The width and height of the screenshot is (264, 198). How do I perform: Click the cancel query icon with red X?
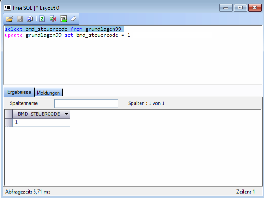coord(53,19)
